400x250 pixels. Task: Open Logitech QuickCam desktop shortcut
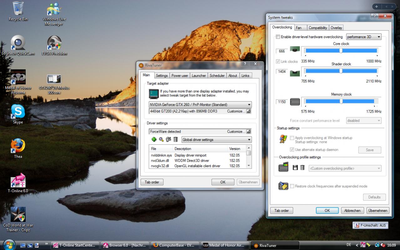[x=18, y=45]
